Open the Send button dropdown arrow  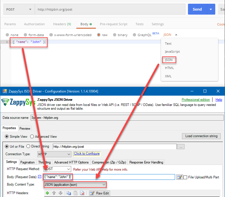tap(211, 9)
